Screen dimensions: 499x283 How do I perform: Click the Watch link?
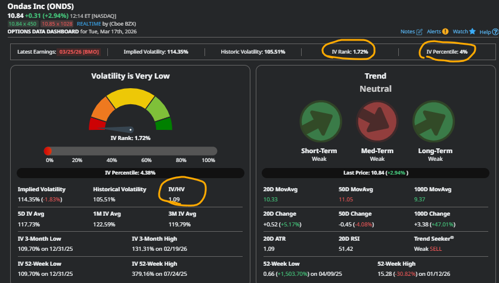click(x=460, y=32)
